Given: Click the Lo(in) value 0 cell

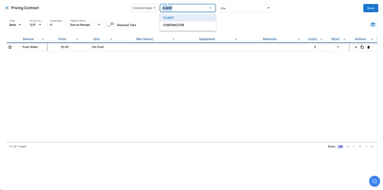Looking at the screenshot, I should (315, 47).
